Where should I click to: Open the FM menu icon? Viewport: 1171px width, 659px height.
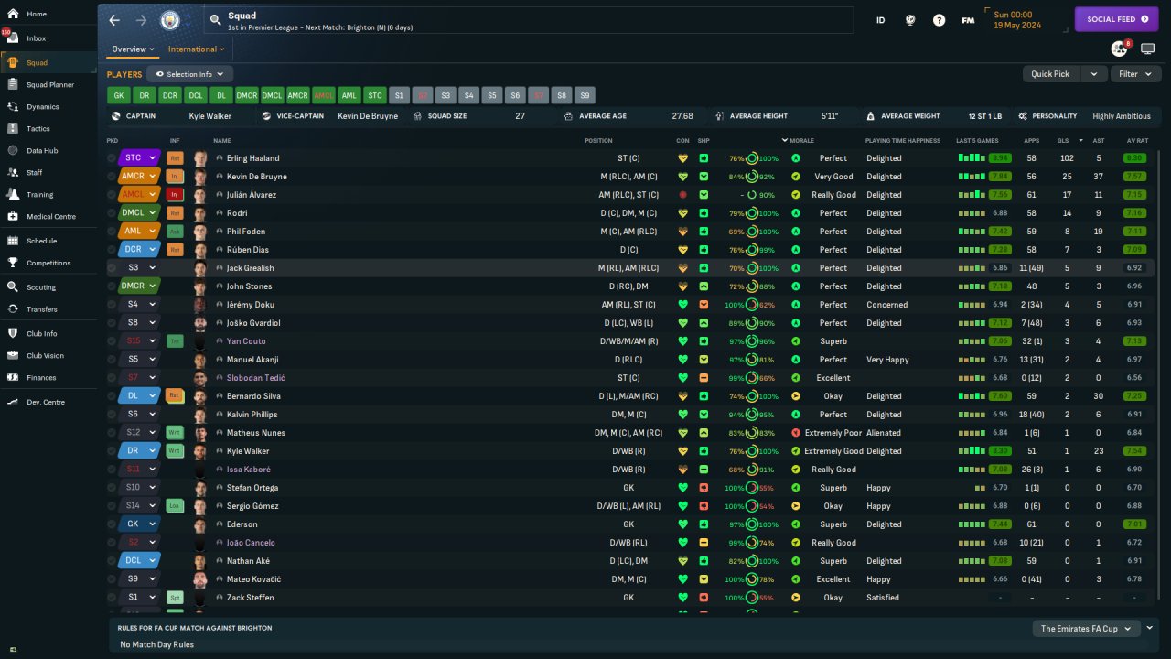[x=968, y=20]
